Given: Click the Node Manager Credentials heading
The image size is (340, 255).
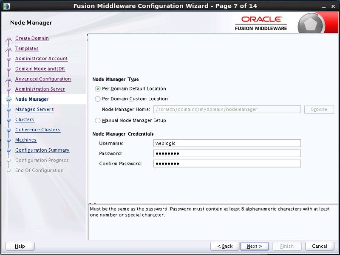Looking at the screenshot, I should point(123,134).
